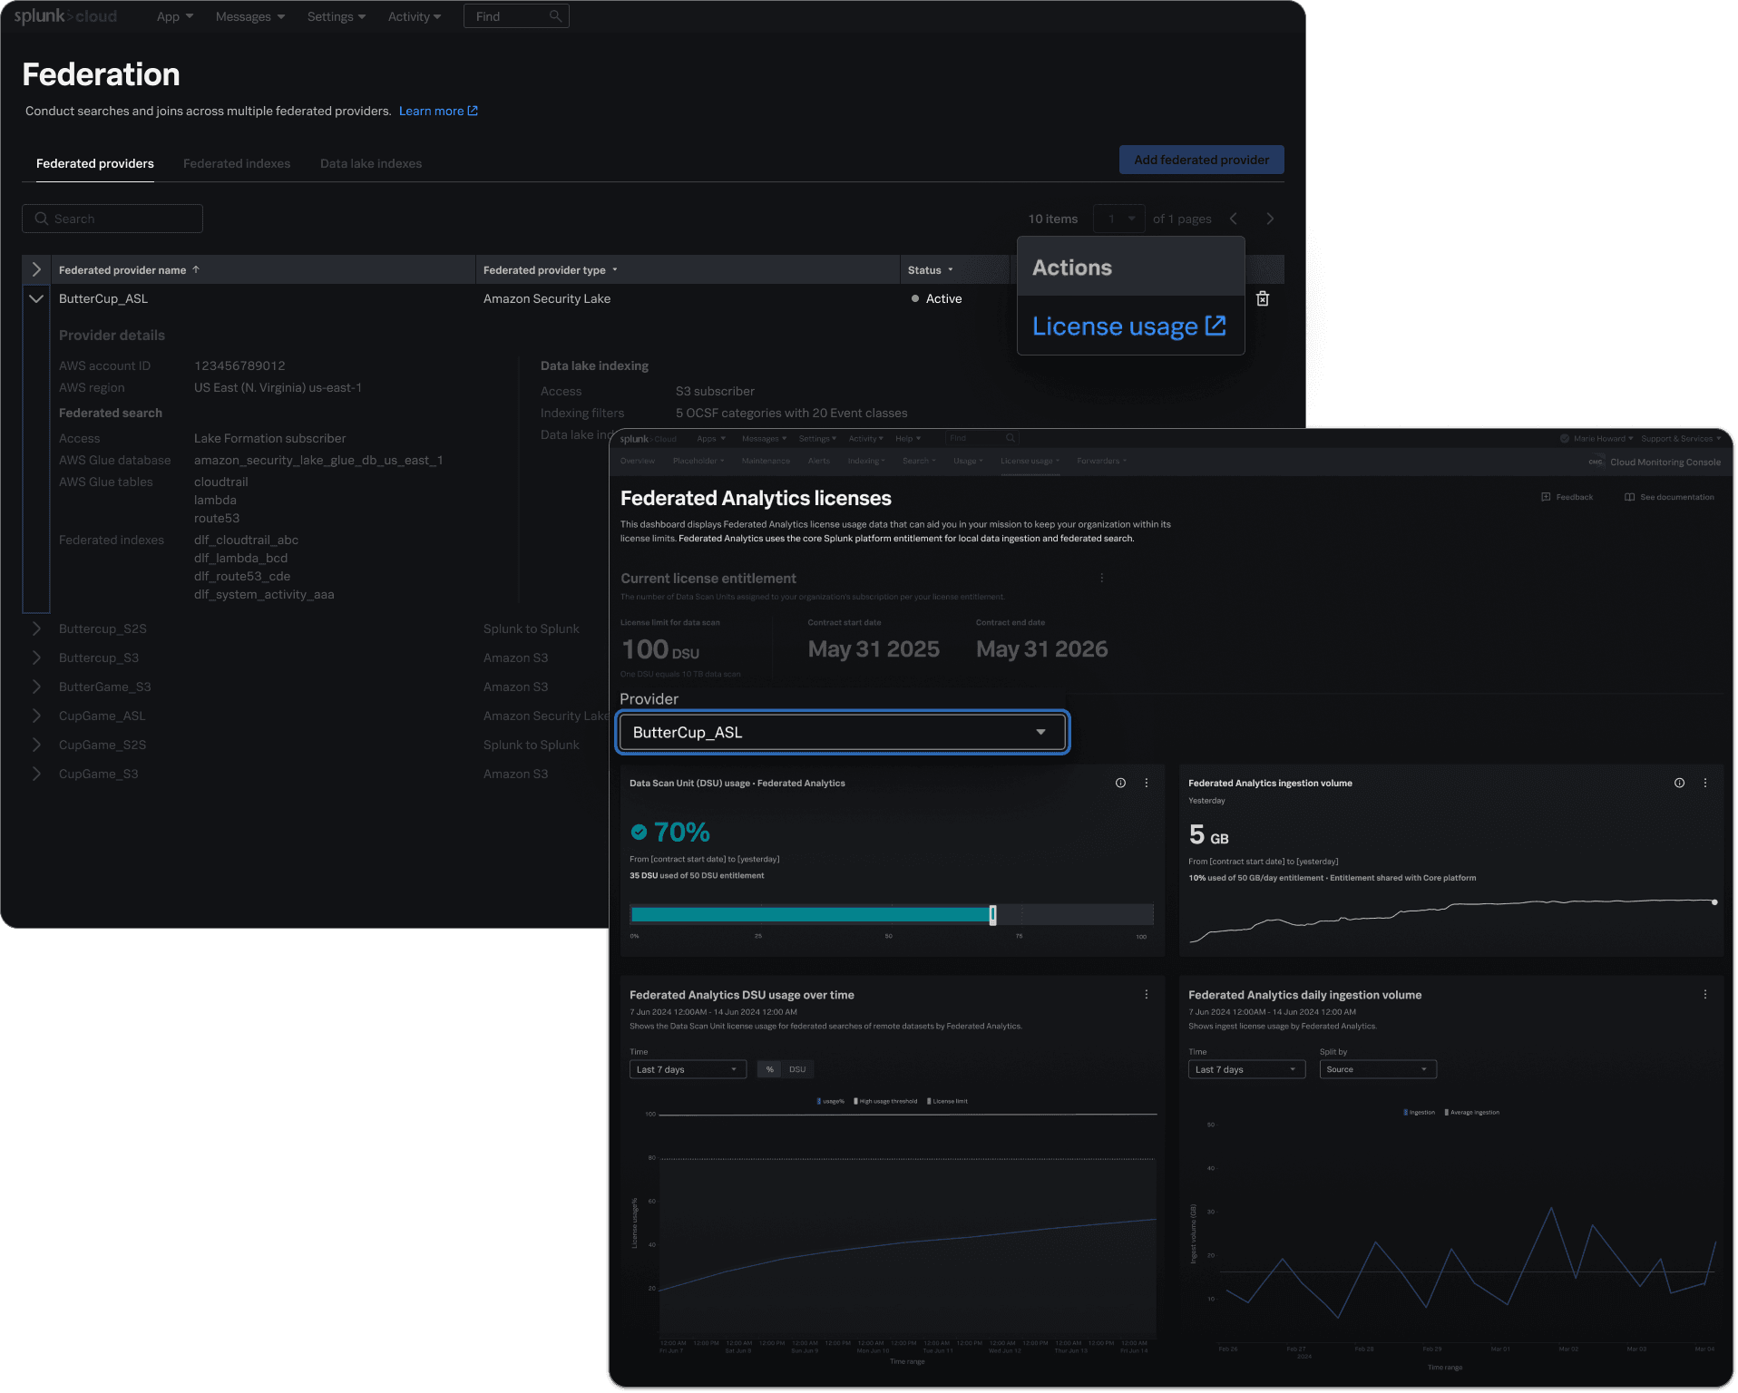Open more options for Current license entitlement

pos(1102,578)
